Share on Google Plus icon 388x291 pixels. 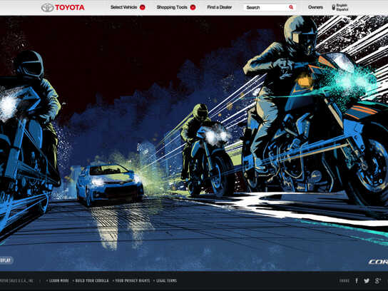(377, 280)
